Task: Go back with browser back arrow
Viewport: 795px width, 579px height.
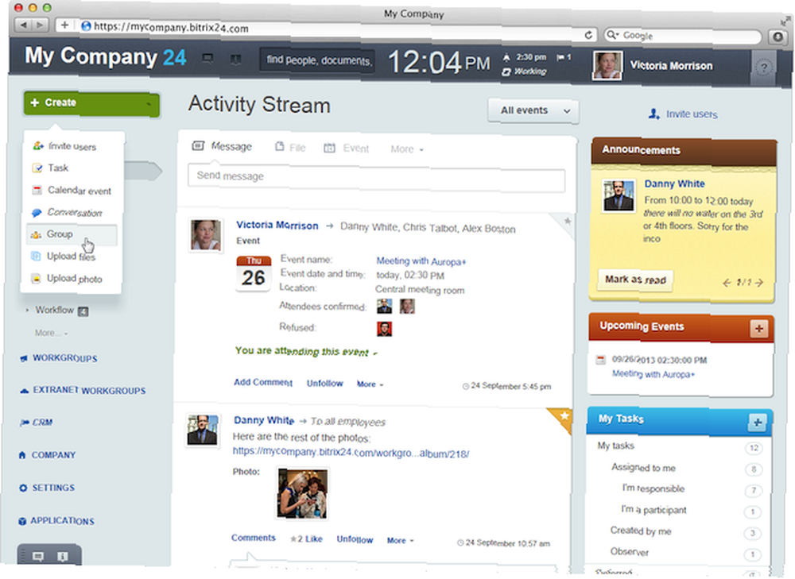Action: [x=23, y=24]
